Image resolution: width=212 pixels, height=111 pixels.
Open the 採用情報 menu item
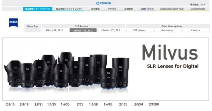[128, 9]
